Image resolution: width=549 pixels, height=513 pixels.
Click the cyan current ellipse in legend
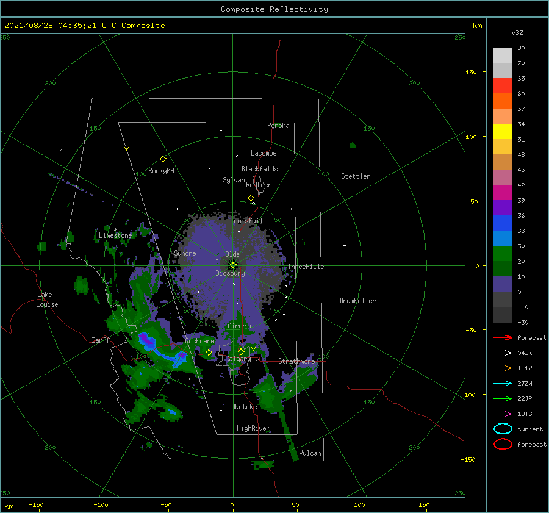click(503, 429)
